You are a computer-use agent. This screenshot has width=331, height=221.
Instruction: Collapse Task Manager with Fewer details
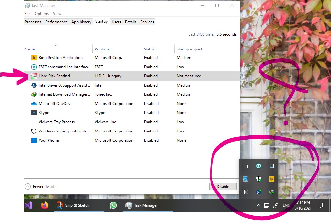[40, 187]
